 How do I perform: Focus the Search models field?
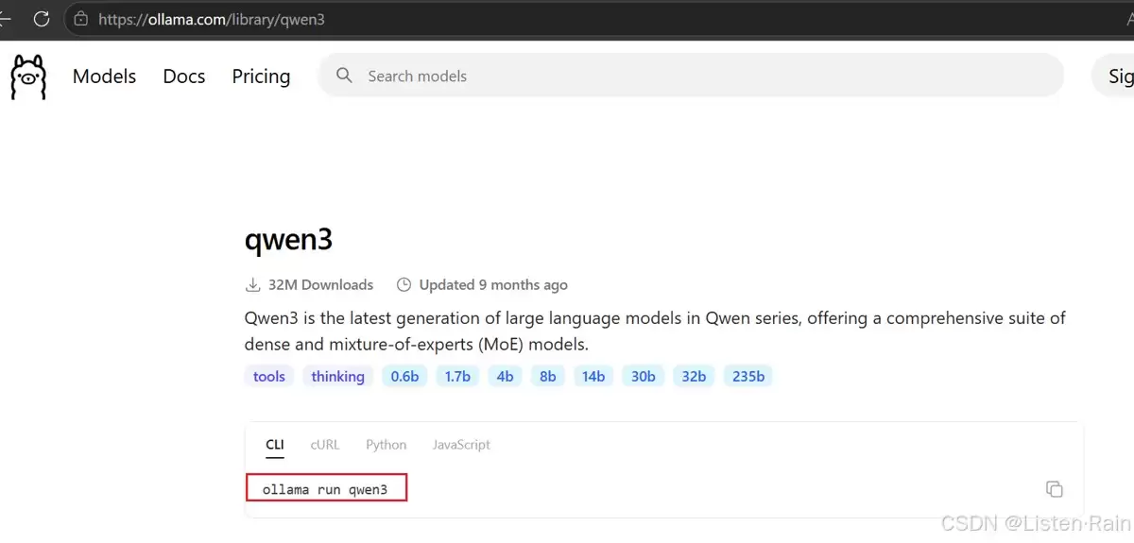[x=691, y=76]
